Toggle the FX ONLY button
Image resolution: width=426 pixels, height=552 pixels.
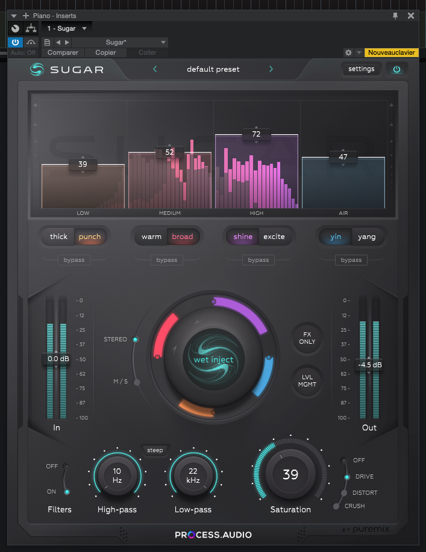point(307,338)
